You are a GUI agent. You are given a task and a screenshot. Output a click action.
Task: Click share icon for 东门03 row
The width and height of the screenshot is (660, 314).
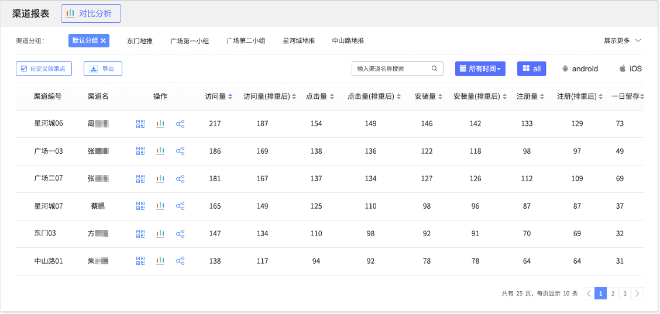click(x=180, y=234)
